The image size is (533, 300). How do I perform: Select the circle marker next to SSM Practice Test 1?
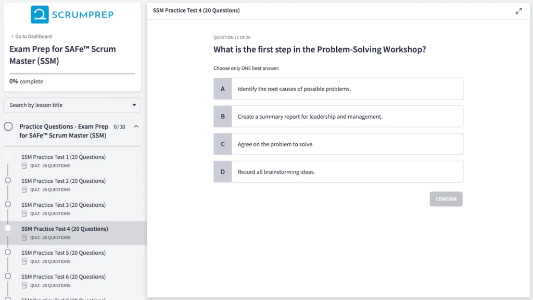(8, 157)
